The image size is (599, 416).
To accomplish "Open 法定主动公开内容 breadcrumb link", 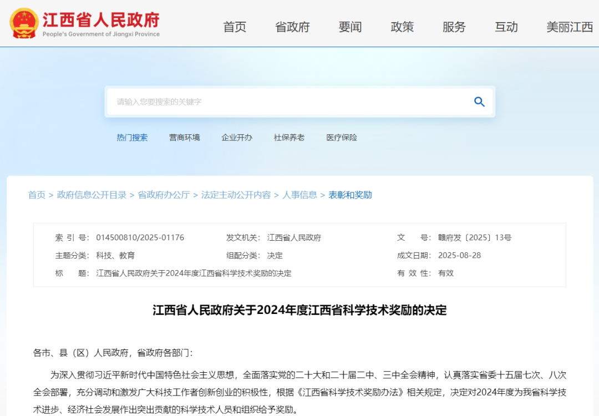I will coord(236,195).
